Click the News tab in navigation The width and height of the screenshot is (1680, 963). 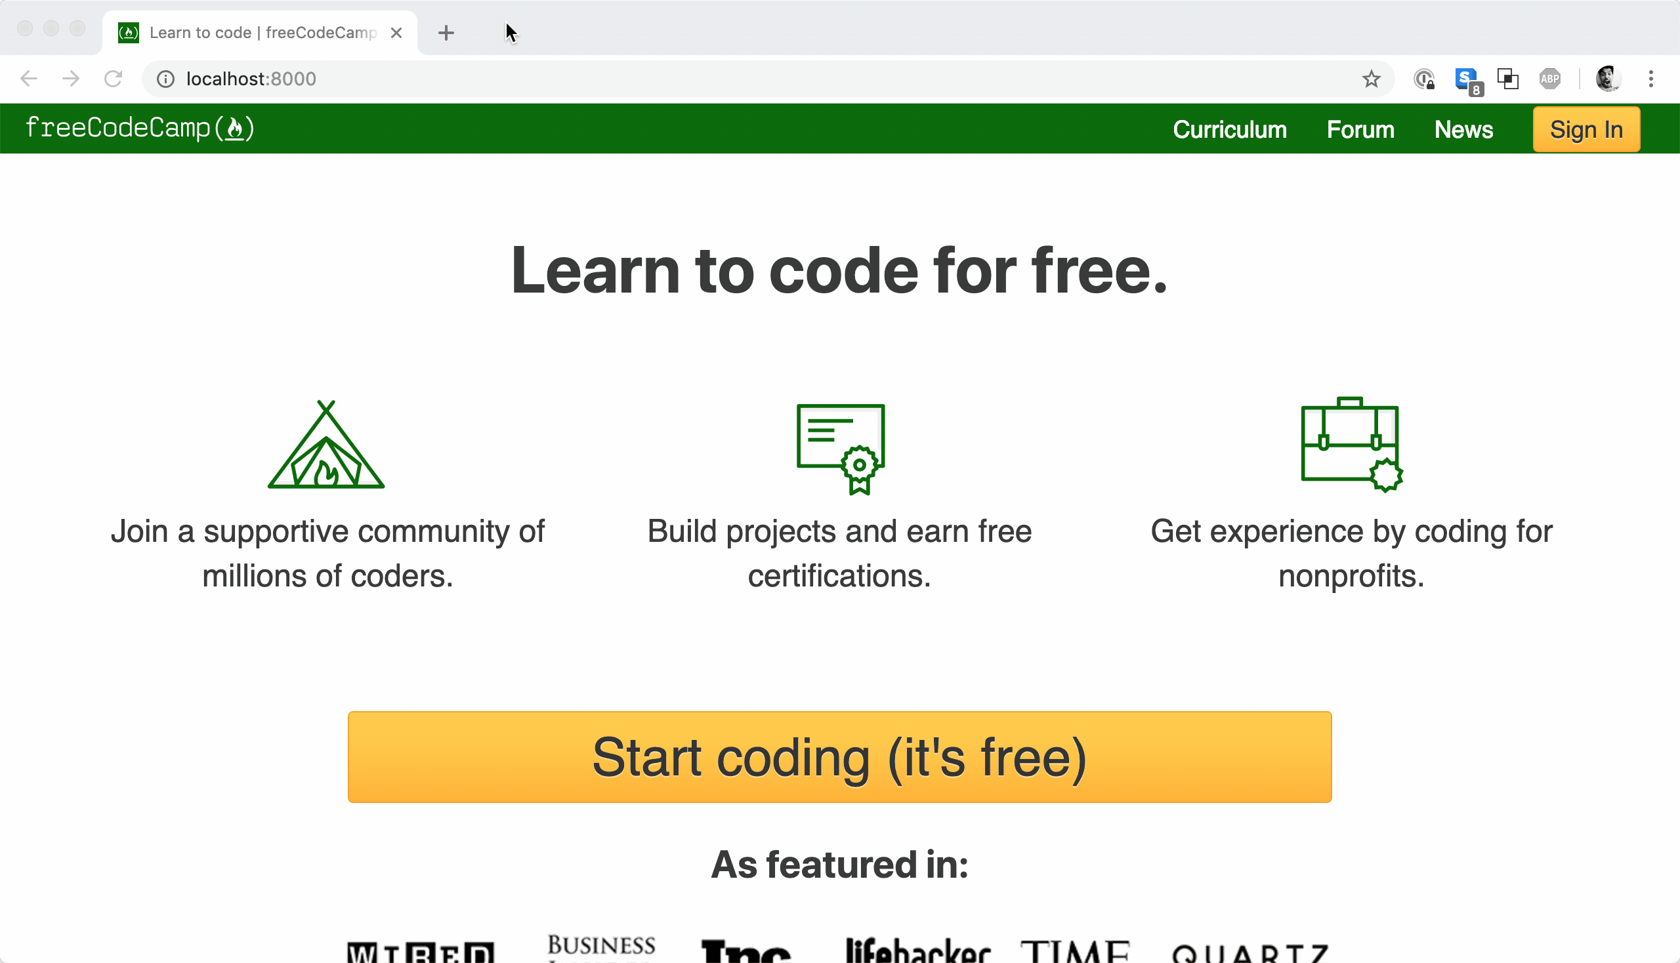coord(1463,129)
